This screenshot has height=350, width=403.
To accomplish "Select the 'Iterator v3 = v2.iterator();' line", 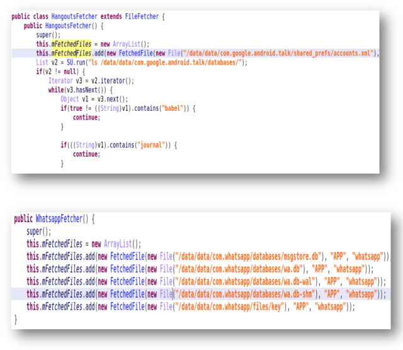I will coord(91,81).
